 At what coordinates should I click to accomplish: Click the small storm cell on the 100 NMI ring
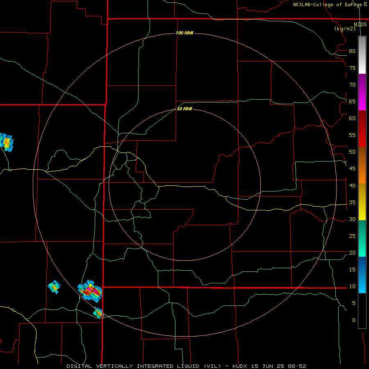[x=98, y=313]
